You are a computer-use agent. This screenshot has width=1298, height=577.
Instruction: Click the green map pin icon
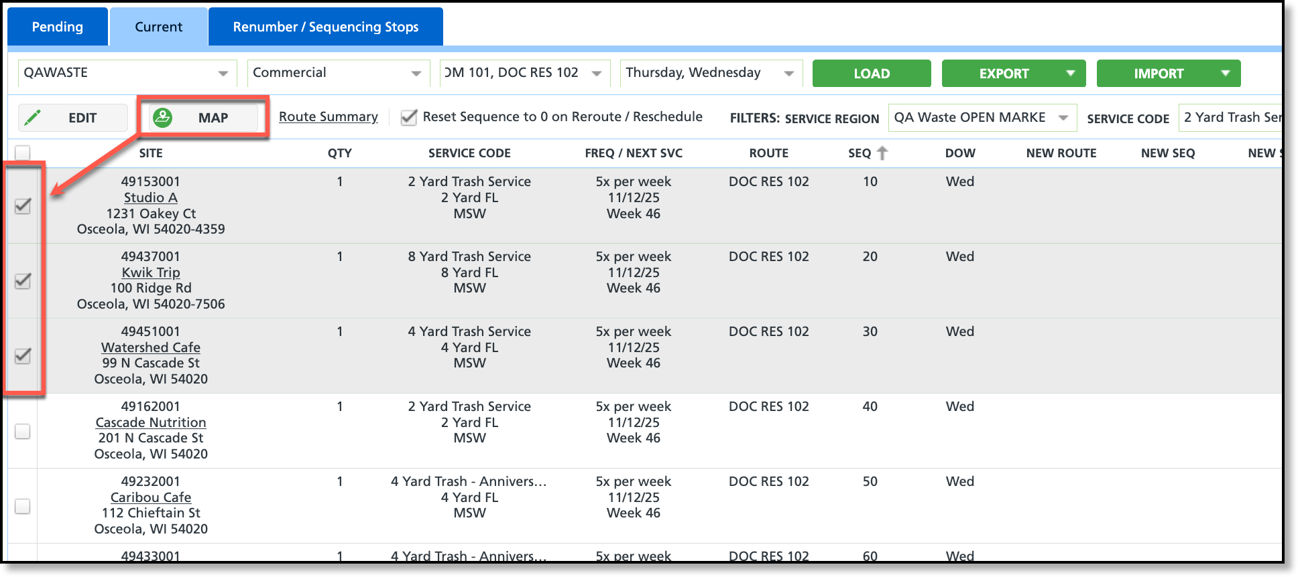[163, 118]
